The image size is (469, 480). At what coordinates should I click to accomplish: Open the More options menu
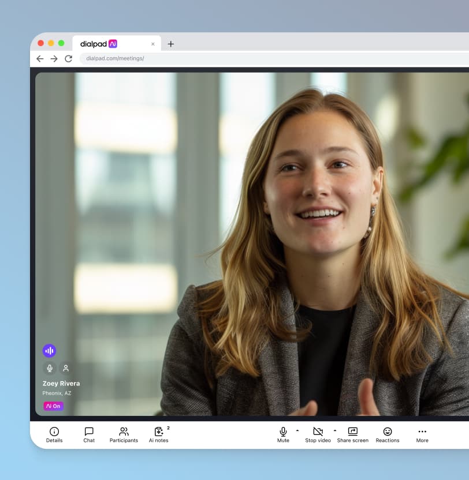422,434
